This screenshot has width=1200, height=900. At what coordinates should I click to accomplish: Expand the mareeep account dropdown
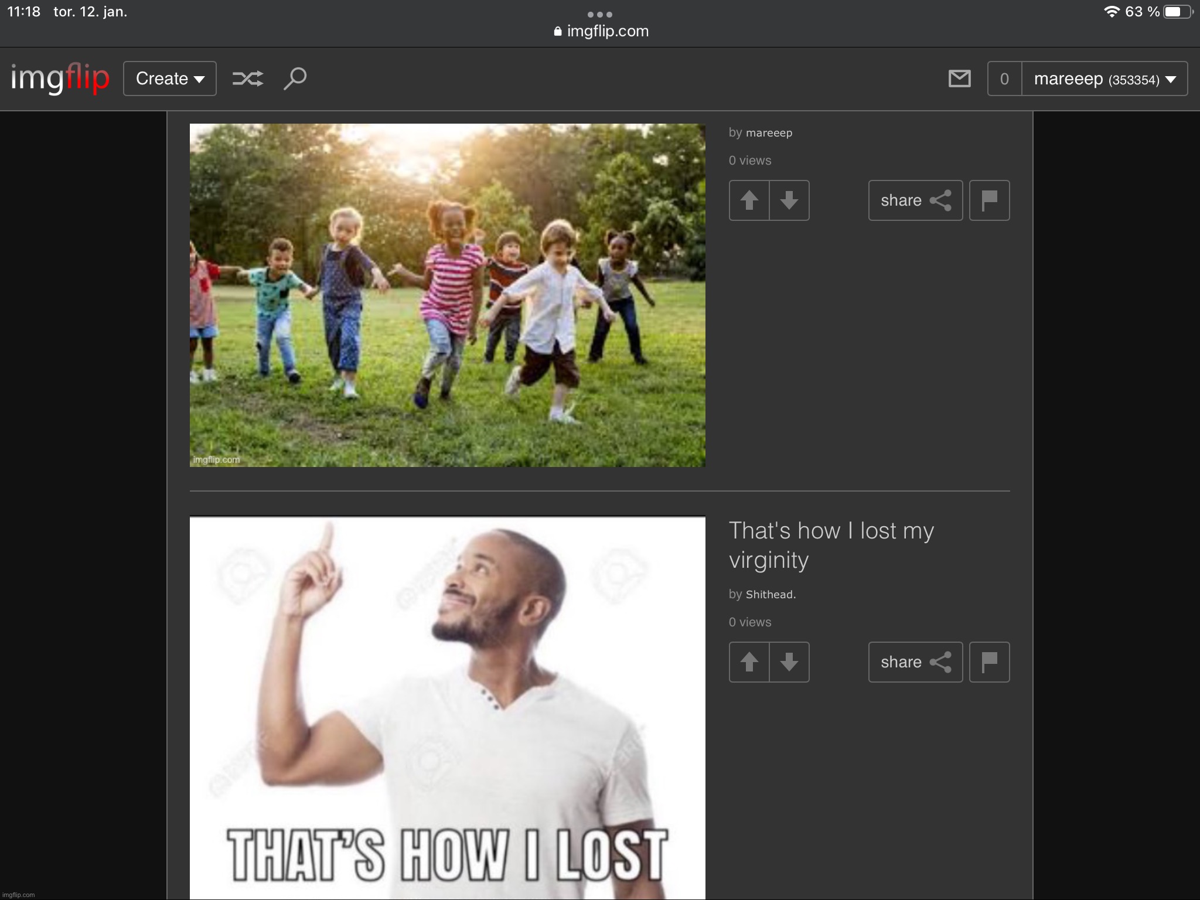tap(1104, 78)
